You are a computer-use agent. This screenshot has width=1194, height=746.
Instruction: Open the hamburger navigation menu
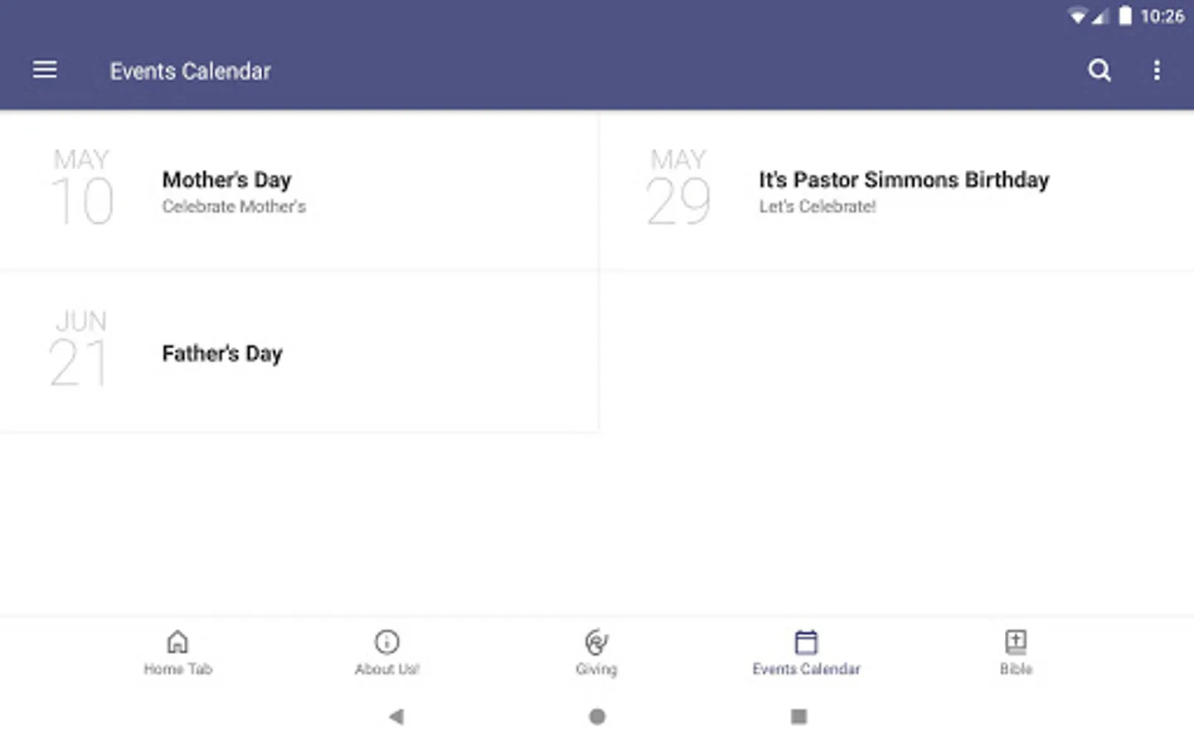45,70
